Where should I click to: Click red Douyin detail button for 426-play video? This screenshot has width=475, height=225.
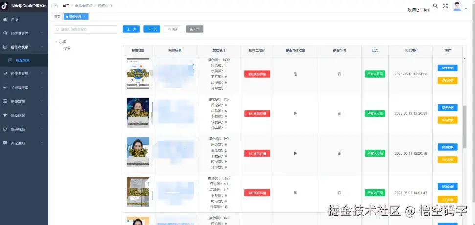pos(257,113)
